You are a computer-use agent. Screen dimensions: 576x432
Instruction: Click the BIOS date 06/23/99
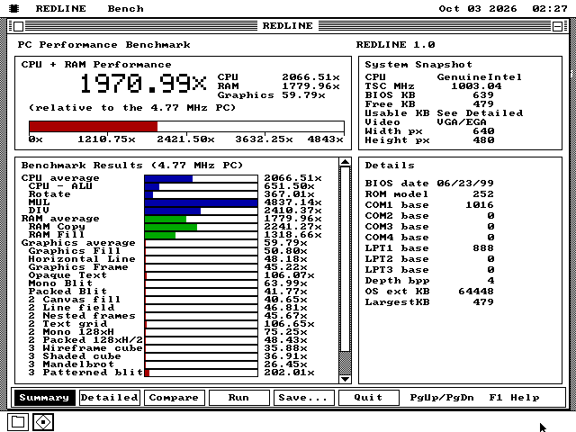(x=465, y=184)
